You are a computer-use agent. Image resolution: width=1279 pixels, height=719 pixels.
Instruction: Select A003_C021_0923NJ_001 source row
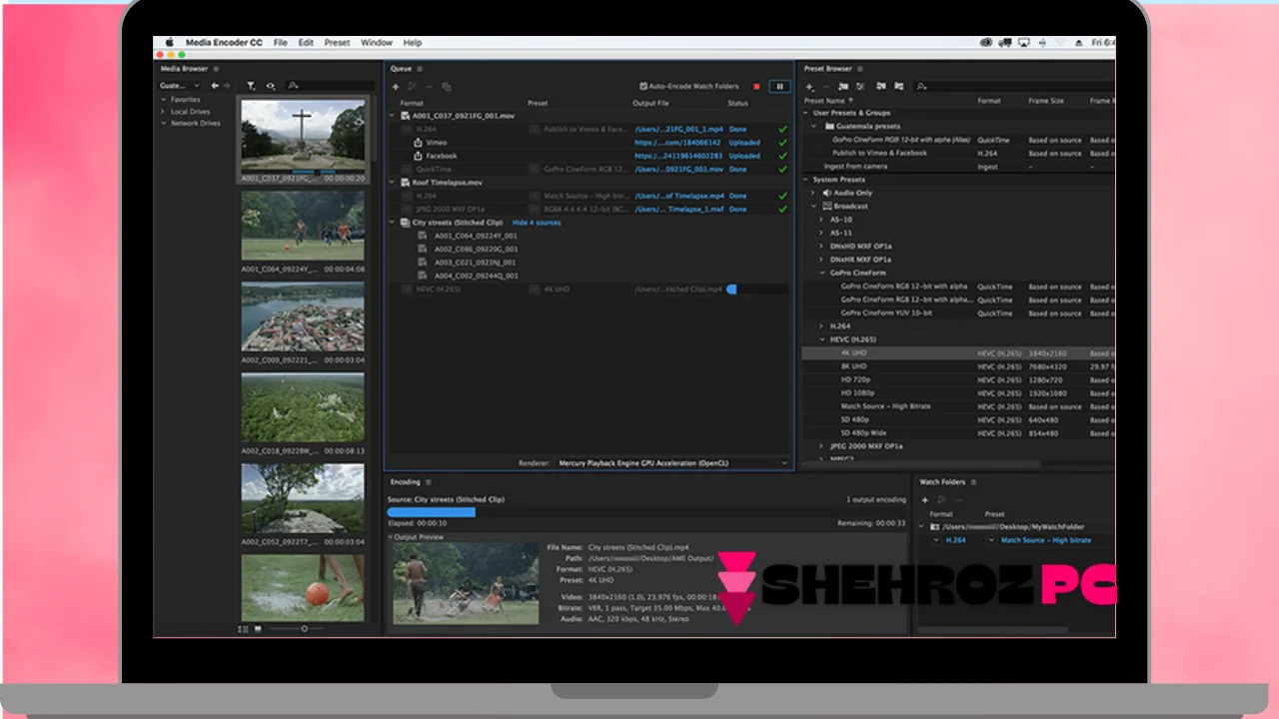(476, 263)
